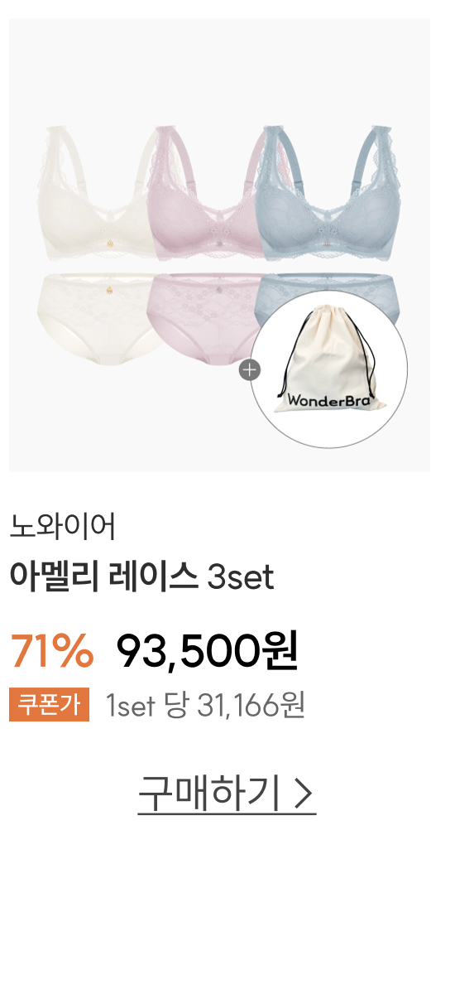
Task: Click the 1set 당 31,166원 per-set price
Action: pyautogui.click(x=205, y=705)
